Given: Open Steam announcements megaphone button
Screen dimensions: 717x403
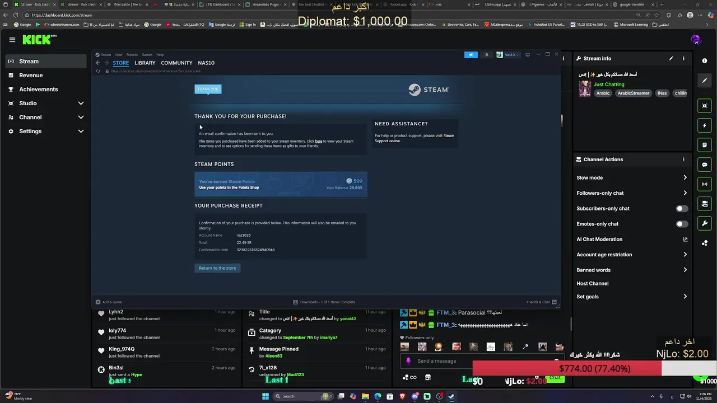Looking at the screenshot, I should pyautogui.click(x=471, y=55).
